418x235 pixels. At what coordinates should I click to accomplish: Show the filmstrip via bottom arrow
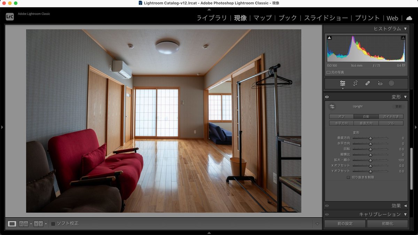point(209,233)
